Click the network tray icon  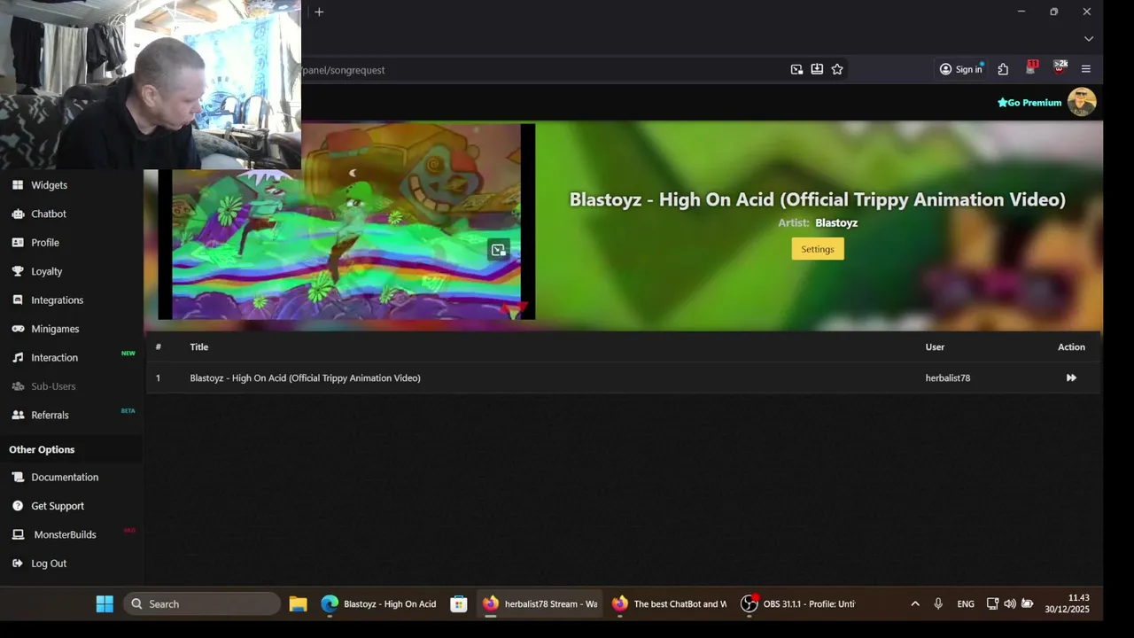tap(992, 604)
